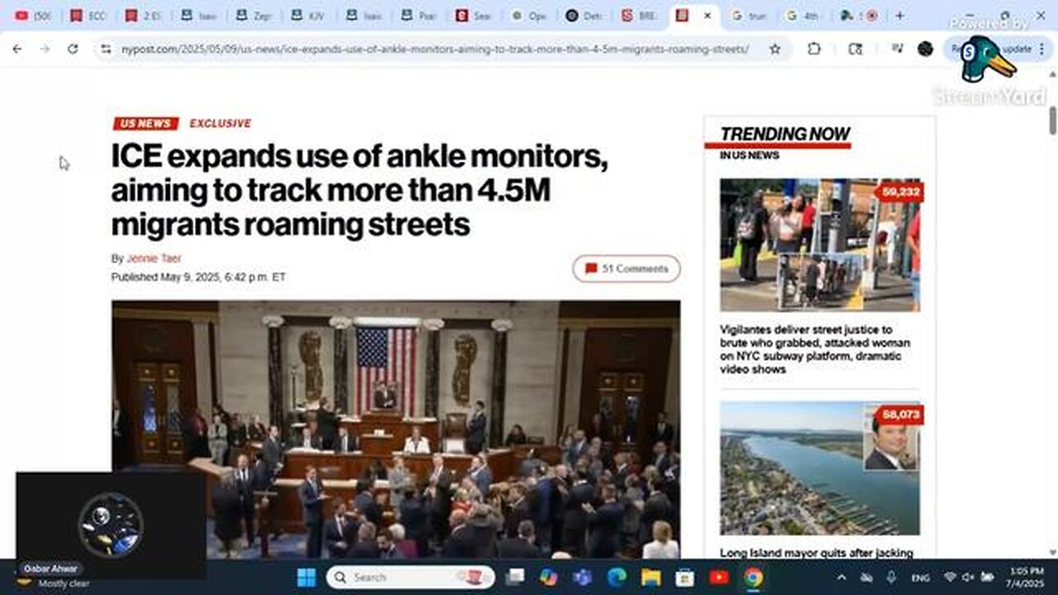Open author Jennie Taer's page
Viewport: 1058px width, 595px height.
tap(154, 259)
